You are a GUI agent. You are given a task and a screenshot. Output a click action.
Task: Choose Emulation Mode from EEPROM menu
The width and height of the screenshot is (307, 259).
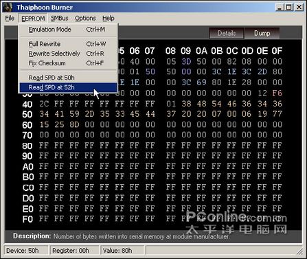pyautogui.click(x=68, y=30)
